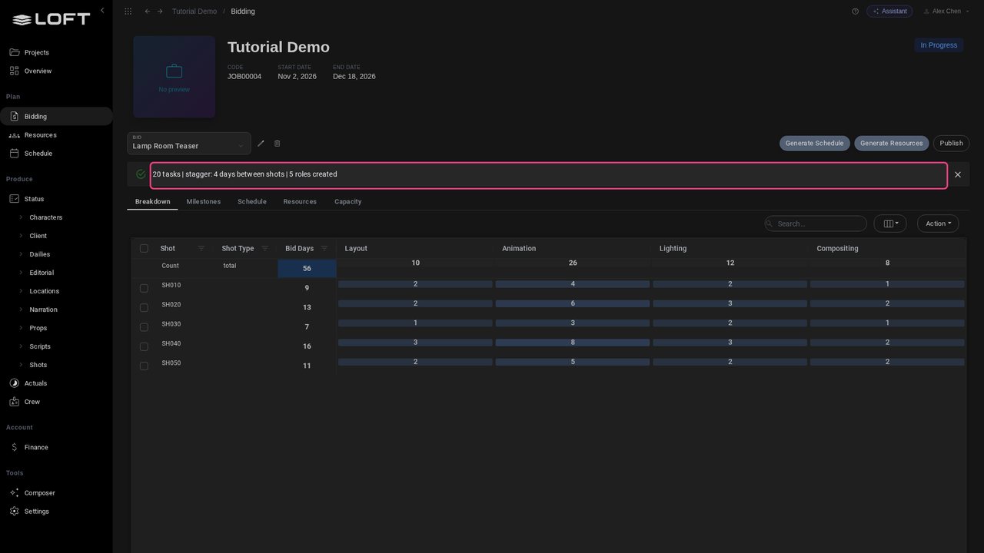Check the SH010 row checkbox

click(144, 288)
